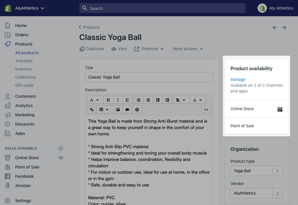The image size is (298, 205).
Task: Click the Manage availability link
Action: [238, 79]
